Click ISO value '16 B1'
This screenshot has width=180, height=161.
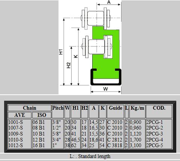click(39, 145)
